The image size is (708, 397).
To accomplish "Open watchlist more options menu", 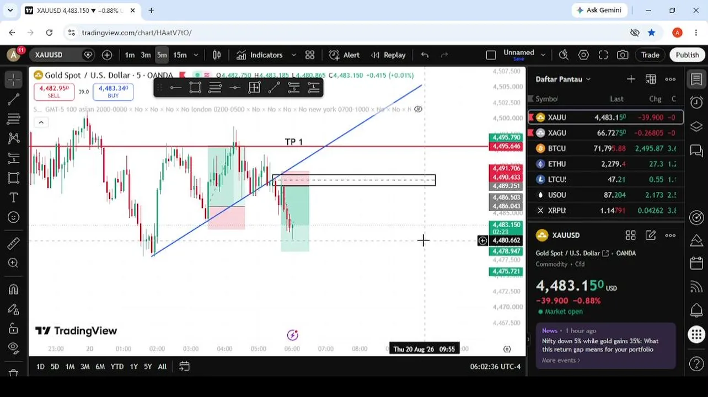I will tap(671, 79).
